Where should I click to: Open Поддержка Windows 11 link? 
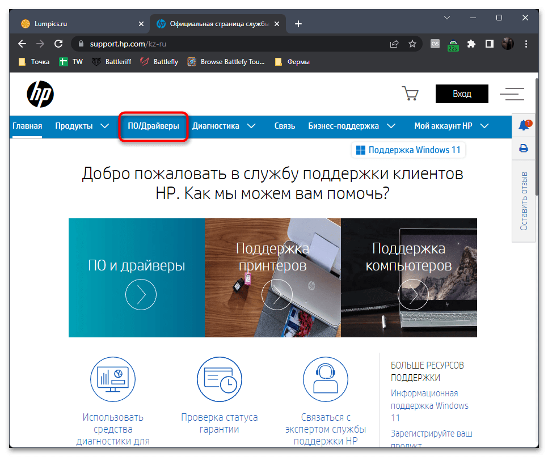click(408, 150)
